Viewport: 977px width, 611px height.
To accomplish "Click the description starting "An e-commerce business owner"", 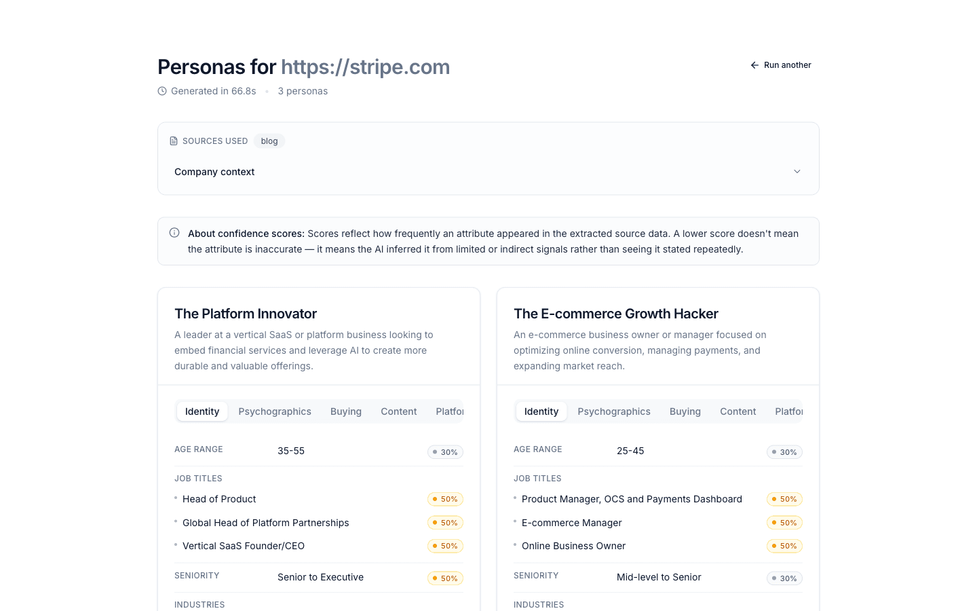I will pyautogui.click(x=640, y=350).
